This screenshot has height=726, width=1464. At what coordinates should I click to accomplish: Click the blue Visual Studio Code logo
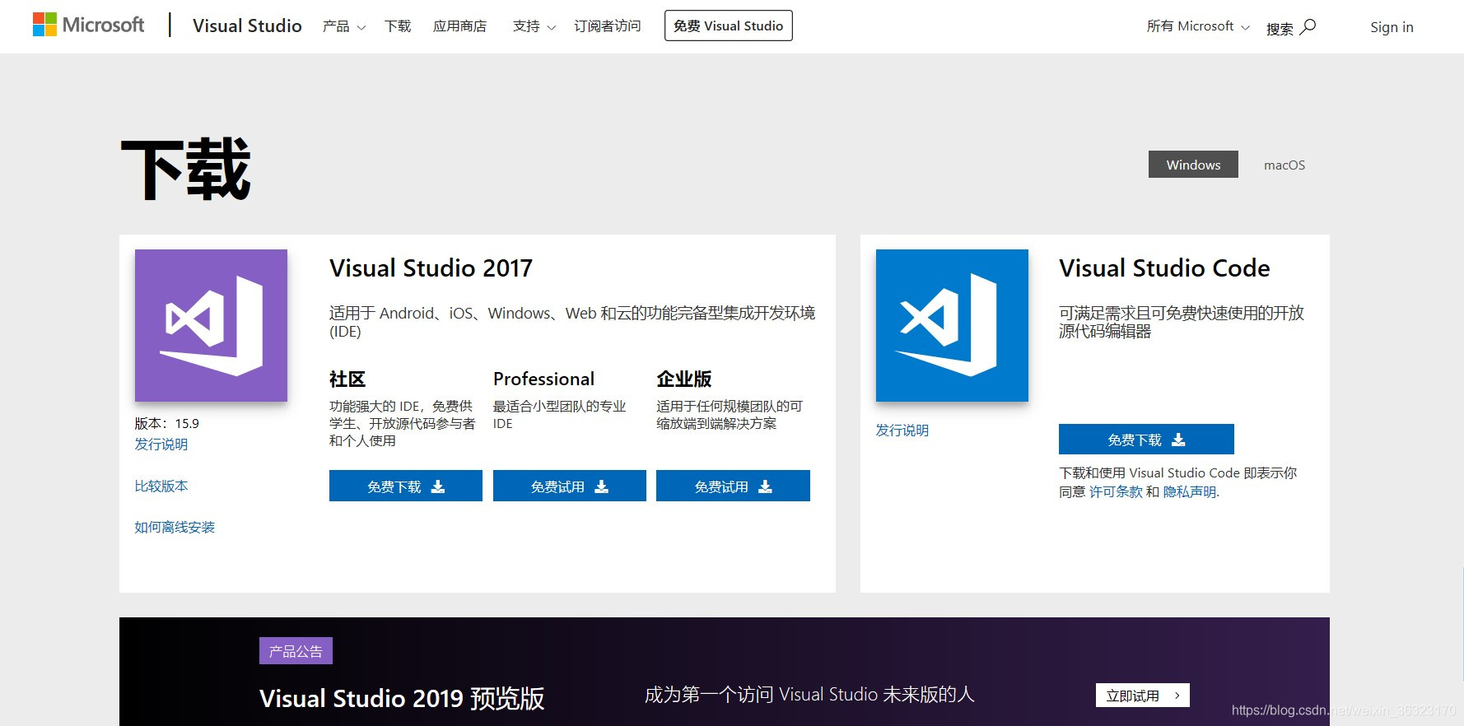952,325
